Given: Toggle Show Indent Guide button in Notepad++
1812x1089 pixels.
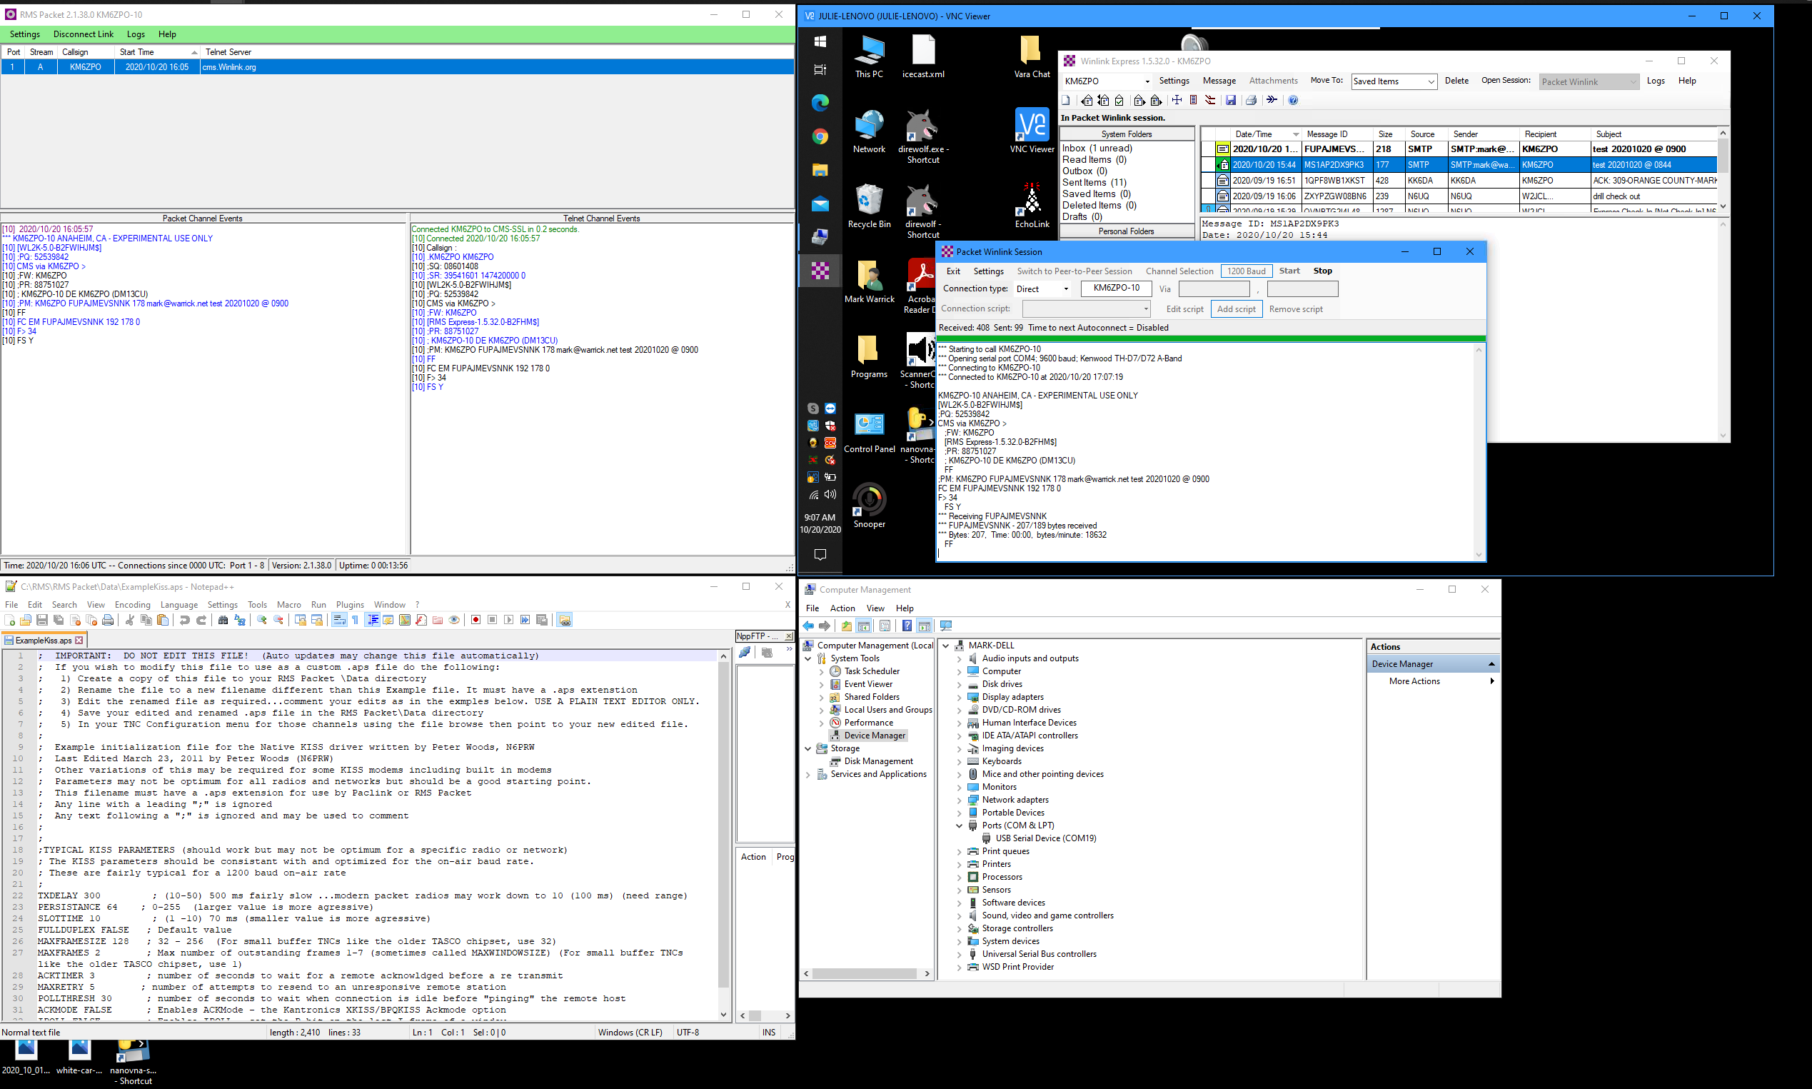Looking at the screenshot, I should point(372,620).
